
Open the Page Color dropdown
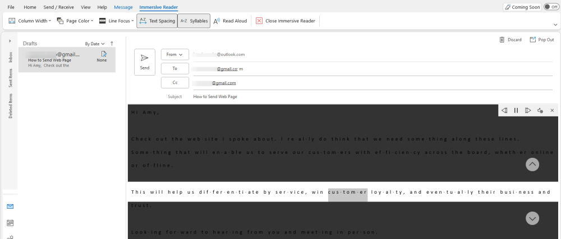[75, 21]
